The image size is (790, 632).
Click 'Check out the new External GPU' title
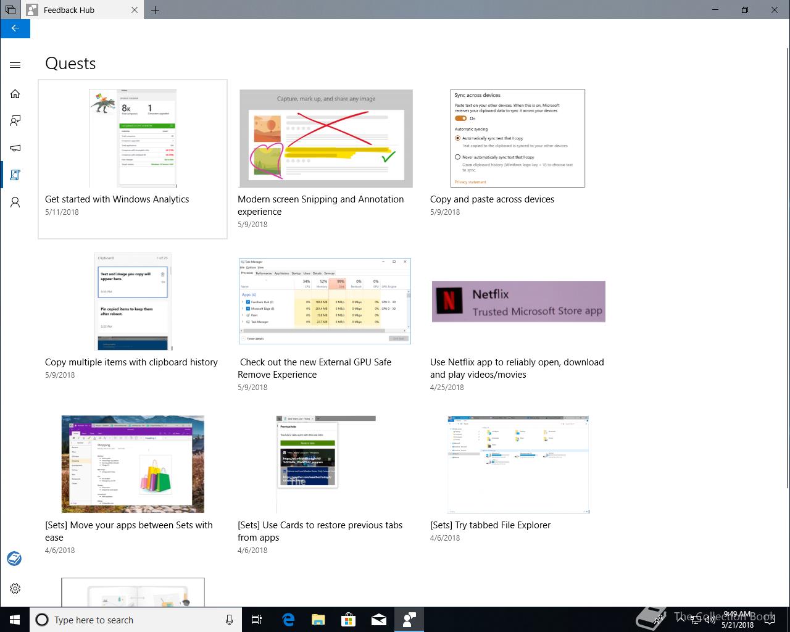(315, 368)
